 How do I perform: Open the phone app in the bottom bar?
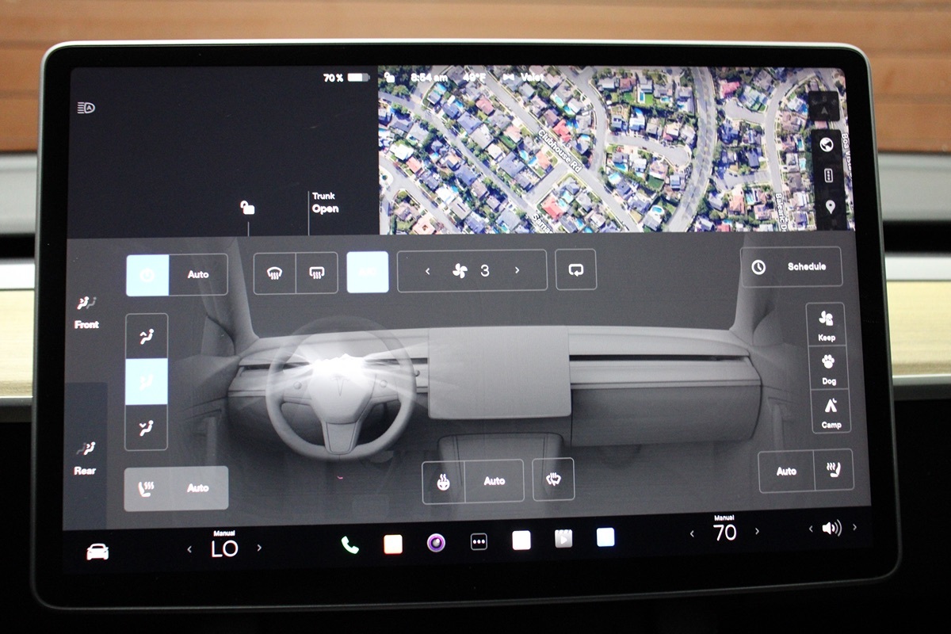(x=349, y=544)
